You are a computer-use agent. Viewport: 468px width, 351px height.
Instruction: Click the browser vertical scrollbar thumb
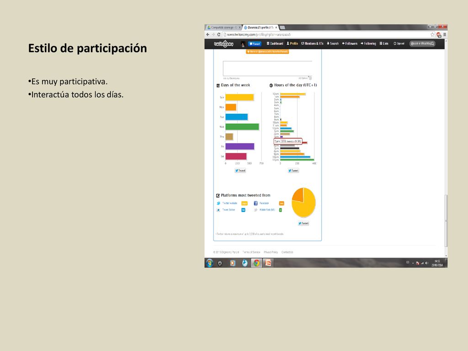point(446,221)
